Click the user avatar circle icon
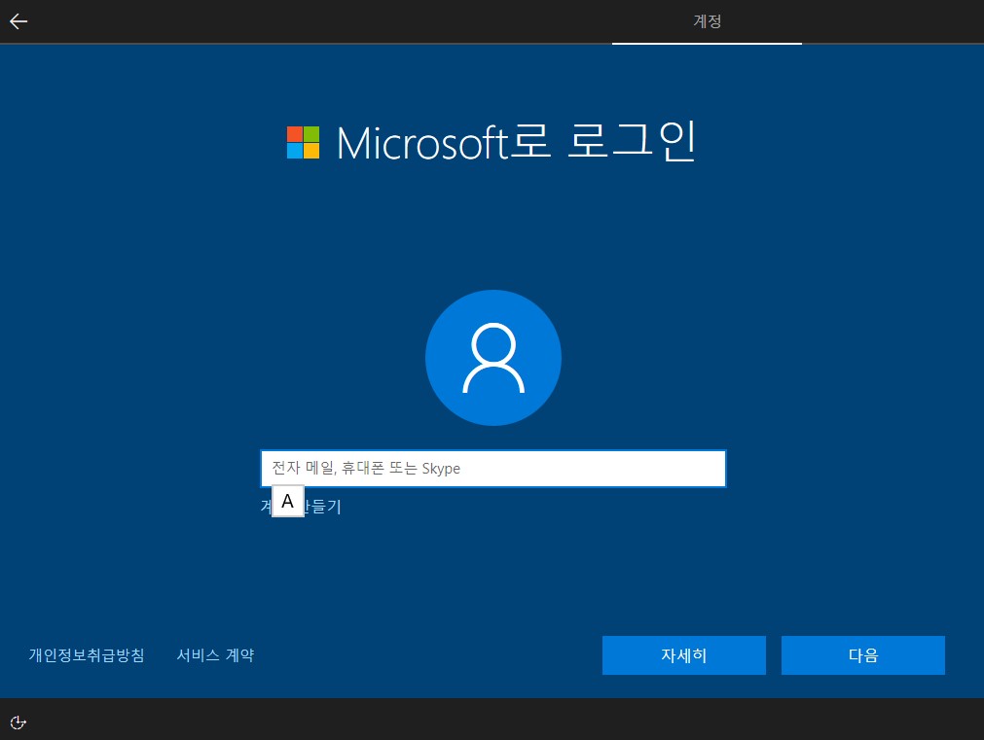Viewport: 984px width, 740px height. 493,358
